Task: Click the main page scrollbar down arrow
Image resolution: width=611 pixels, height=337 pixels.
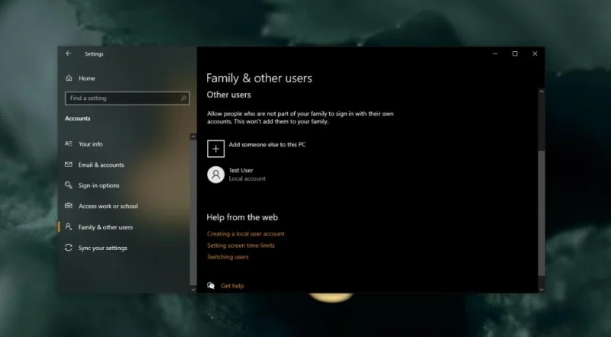Action: pyautogui.click(x=541, y=290)
